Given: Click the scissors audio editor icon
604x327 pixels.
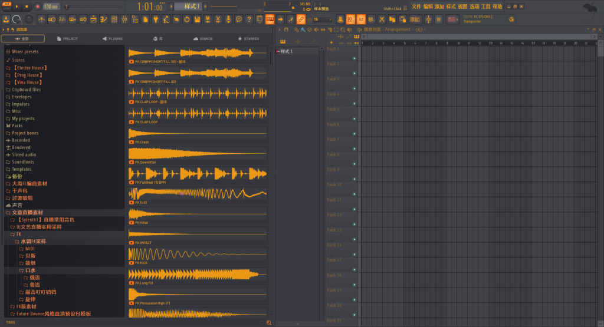Looking at the screenshot, I should pyautogui.click(x=218, y=19).
